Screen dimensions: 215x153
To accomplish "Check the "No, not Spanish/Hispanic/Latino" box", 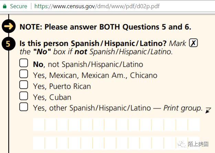I will pos(23,63).
